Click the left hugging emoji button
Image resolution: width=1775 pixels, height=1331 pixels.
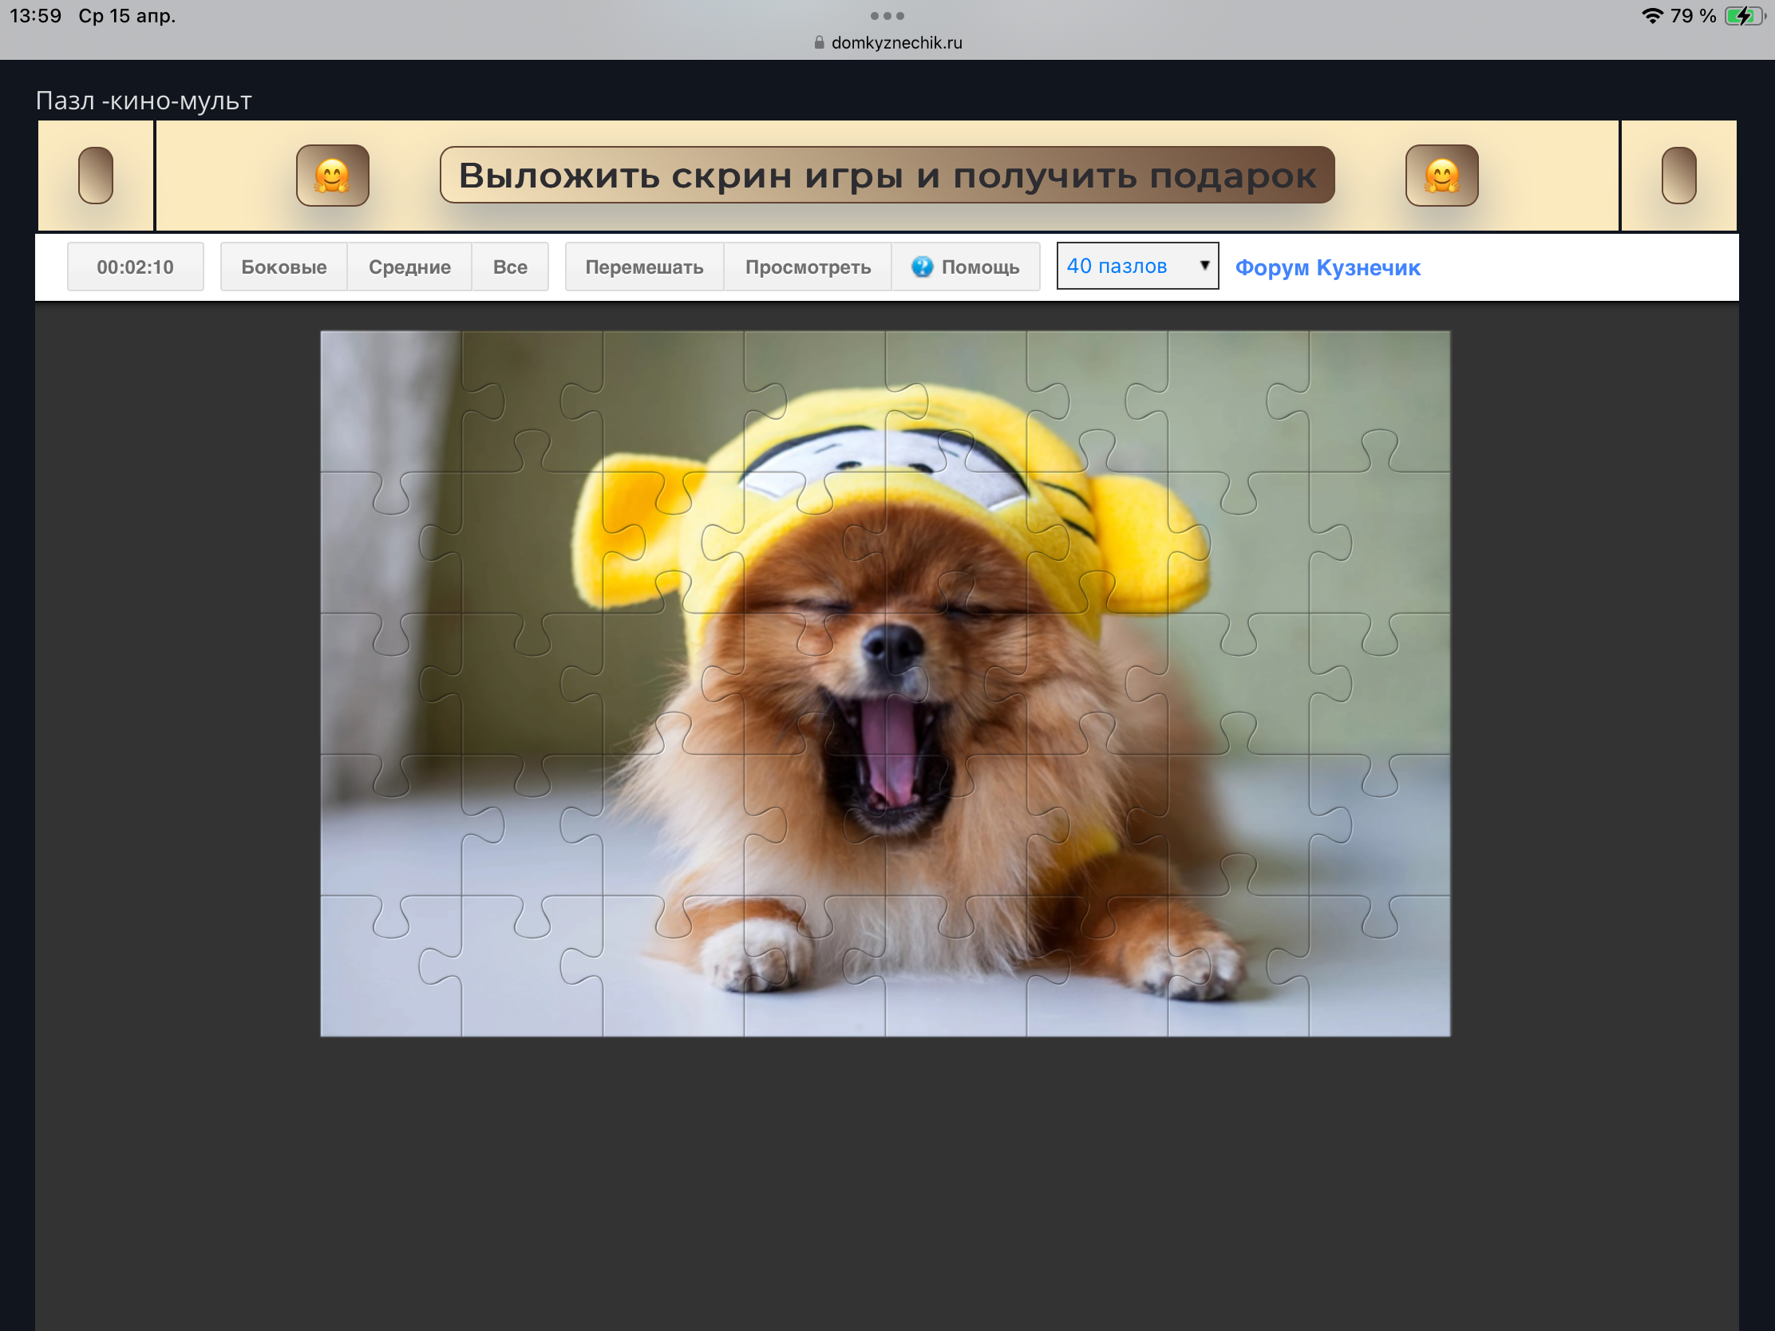[x=332, y=176]
